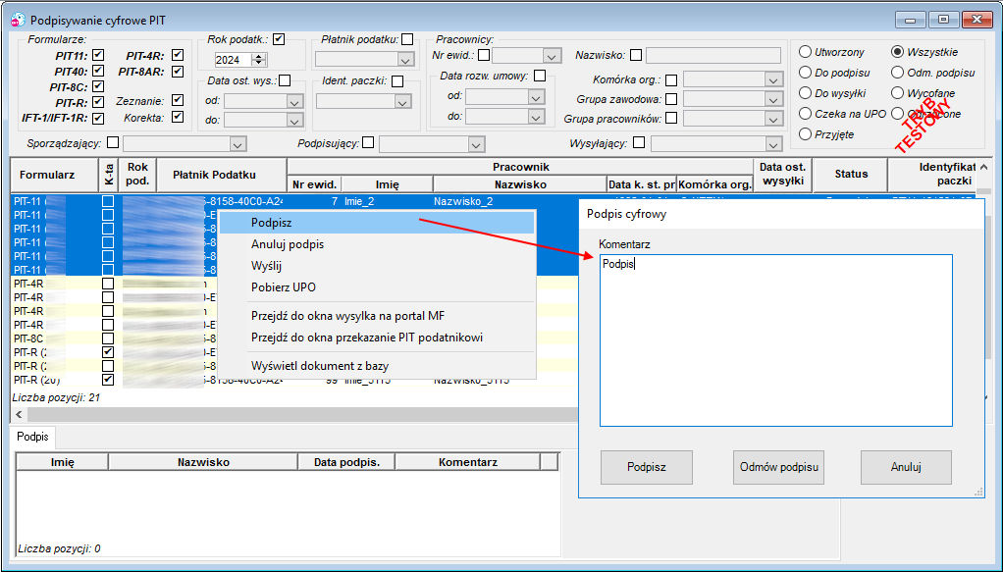The height and width of the screenshot is (572, 1003).
Task: Open the Komórka org. dropdown
Action: point(773,80)
